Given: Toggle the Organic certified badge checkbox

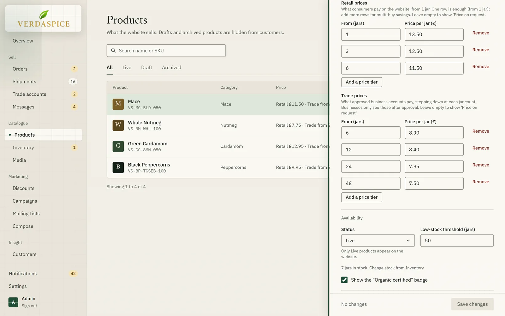Looking at the screenshot, I should click(x=344, y=280).
